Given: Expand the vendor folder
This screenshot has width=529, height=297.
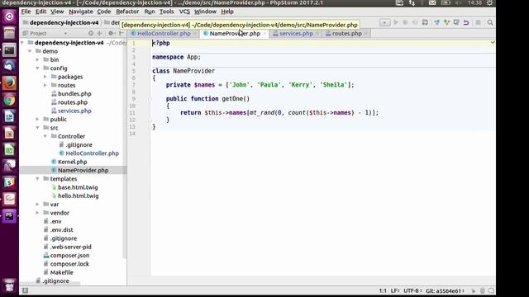Looking at the screenshot, I should pos(37,213).
